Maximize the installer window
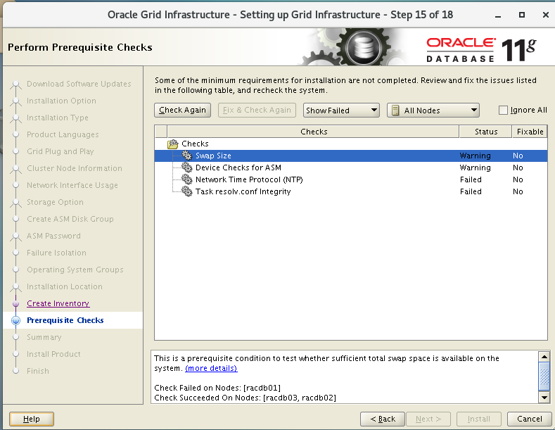The width and height of the screenshot is (555, 430). pyautogui.click(x=522, y=15)
